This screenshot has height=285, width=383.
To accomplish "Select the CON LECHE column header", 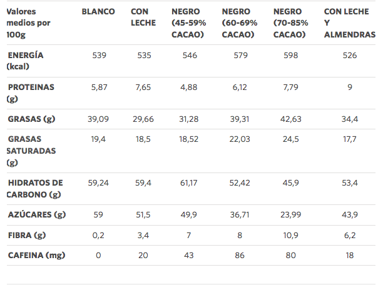I will pos(143,17).
